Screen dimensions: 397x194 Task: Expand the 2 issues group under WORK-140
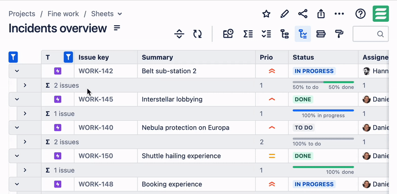25,142
